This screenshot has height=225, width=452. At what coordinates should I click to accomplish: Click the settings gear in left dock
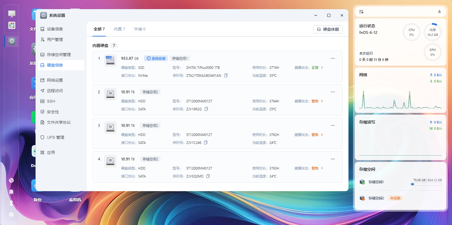click(x=12, y=41)
